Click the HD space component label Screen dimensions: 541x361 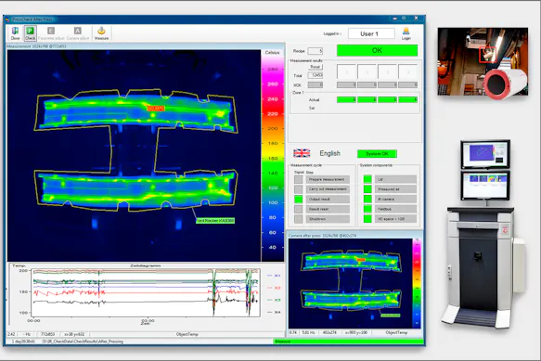click(x=395, y=219)
